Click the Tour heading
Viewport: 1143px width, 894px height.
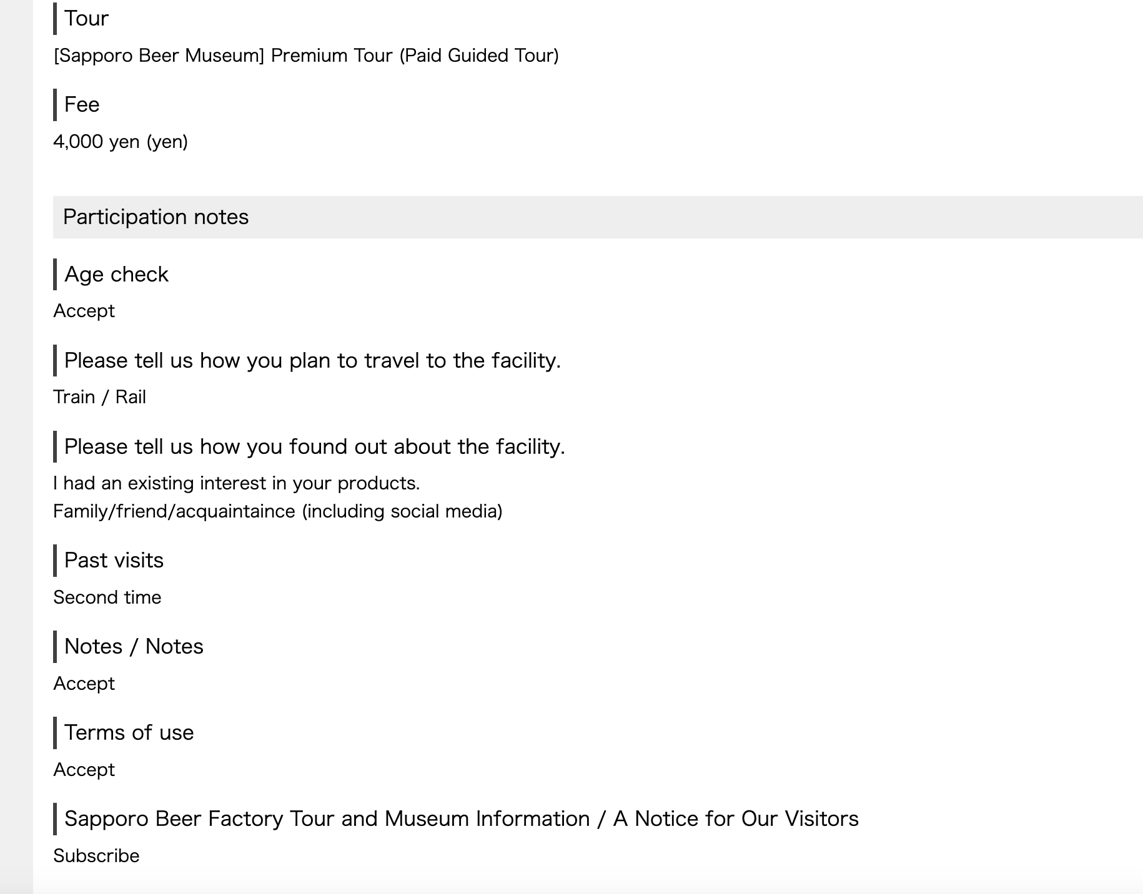(86, 19)
